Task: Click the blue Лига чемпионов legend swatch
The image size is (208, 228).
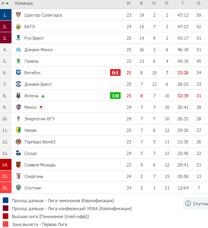Action: pyautogui.click(x=6, y=200)
